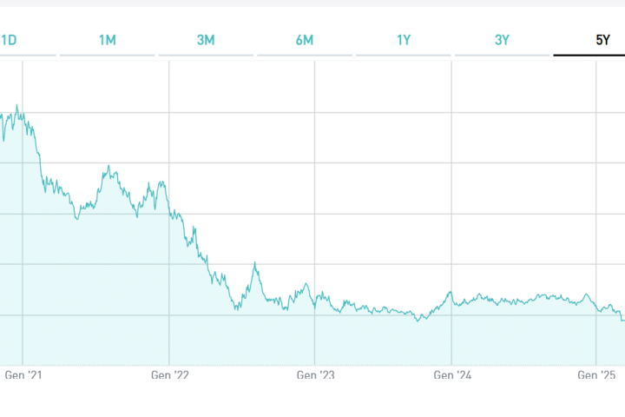This screenshot has width=625, height=417.
Task: Click the price spike between Gen '22 and '23
Action: point(254,263)
